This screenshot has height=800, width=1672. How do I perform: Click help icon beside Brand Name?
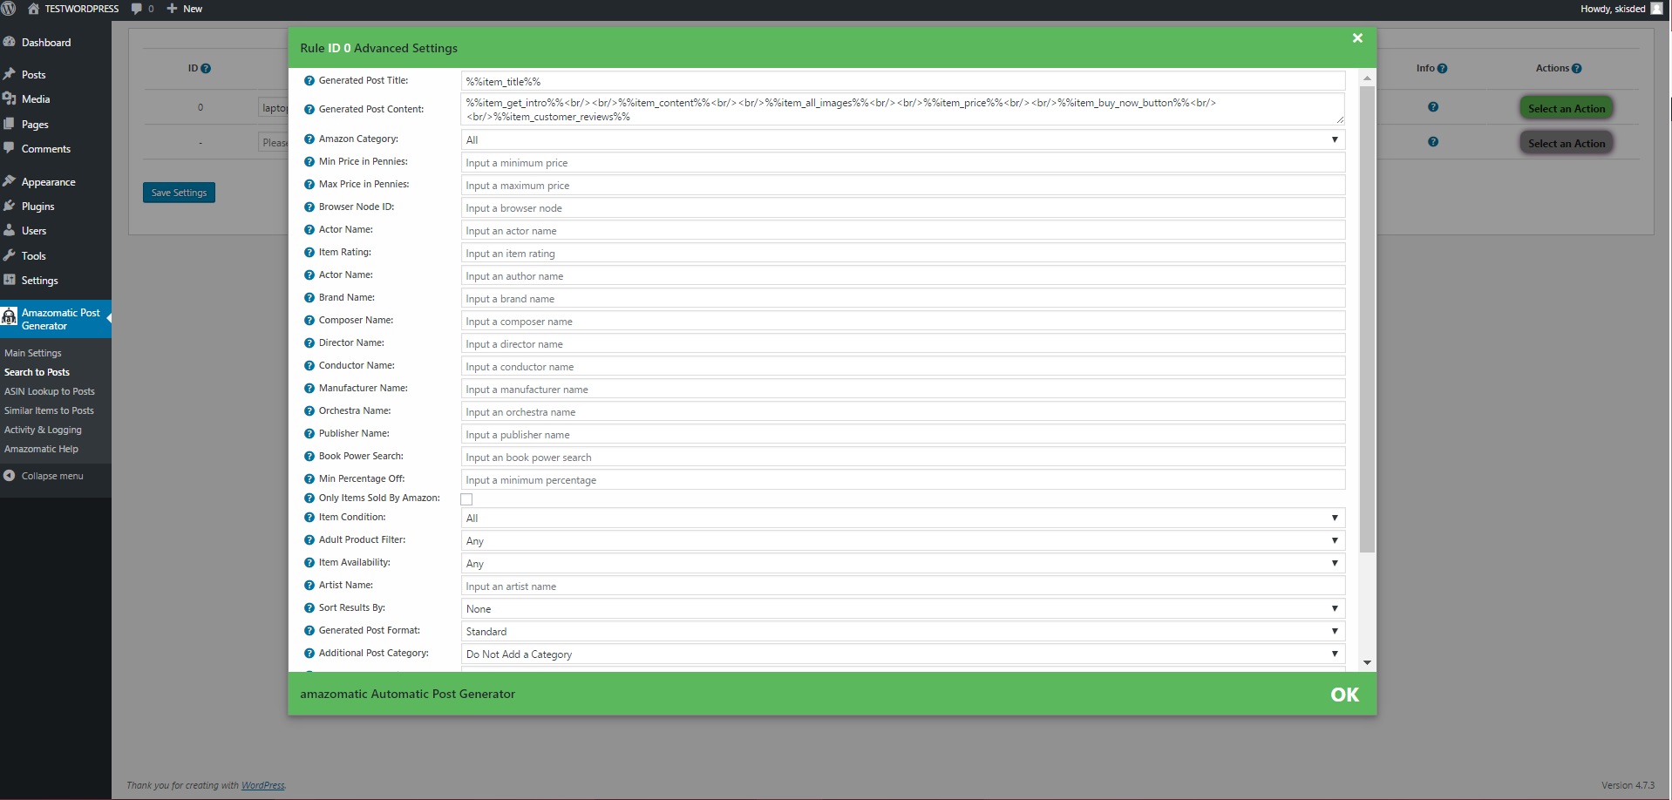pyautogui.click(x=309, y=298)
